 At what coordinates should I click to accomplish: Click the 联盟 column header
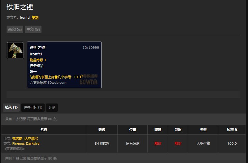coord(158,130)
